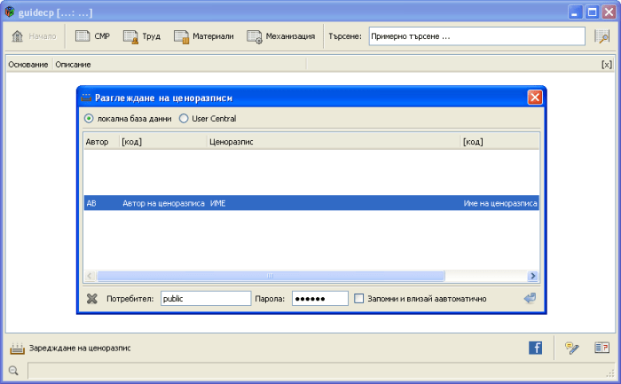
Task: Click the blue enter arrow login icon
Action: coord(530,298)
